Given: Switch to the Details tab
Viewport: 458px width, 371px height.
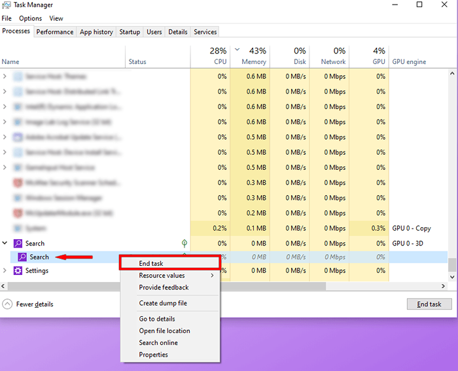Looking at the screenshot, I should (x=178, y=32).
